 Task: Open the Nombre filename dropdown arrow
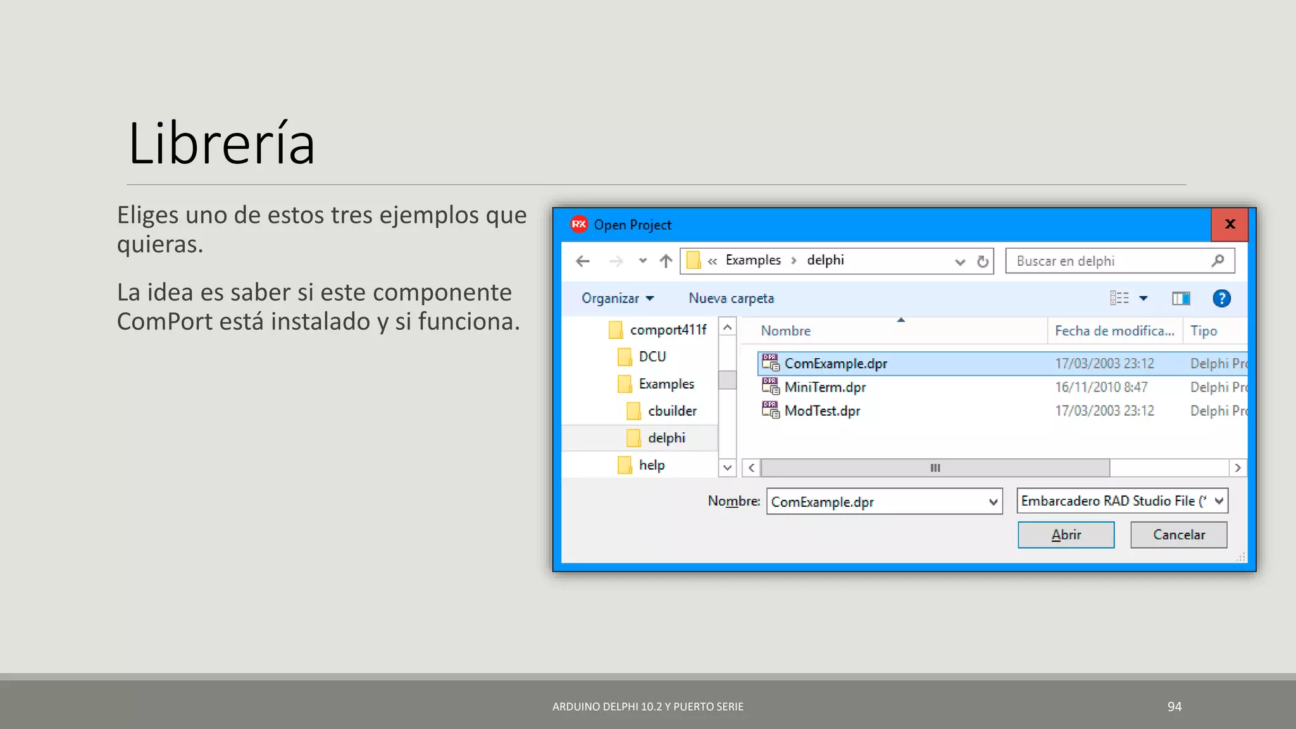[993, 502]
